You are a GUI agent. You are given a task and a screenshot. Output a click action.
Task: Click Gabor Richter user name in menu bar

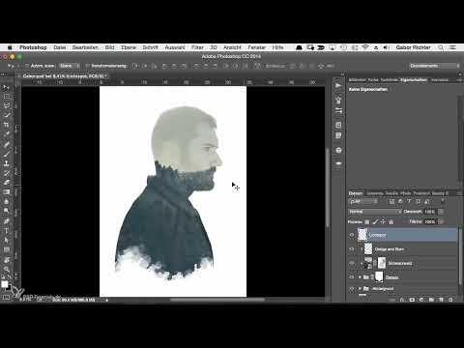[413, 47]
